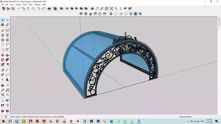Viewport: 221px width, 124px height.
Task: Show hidden system tray icons
Action: coord(188,121)
